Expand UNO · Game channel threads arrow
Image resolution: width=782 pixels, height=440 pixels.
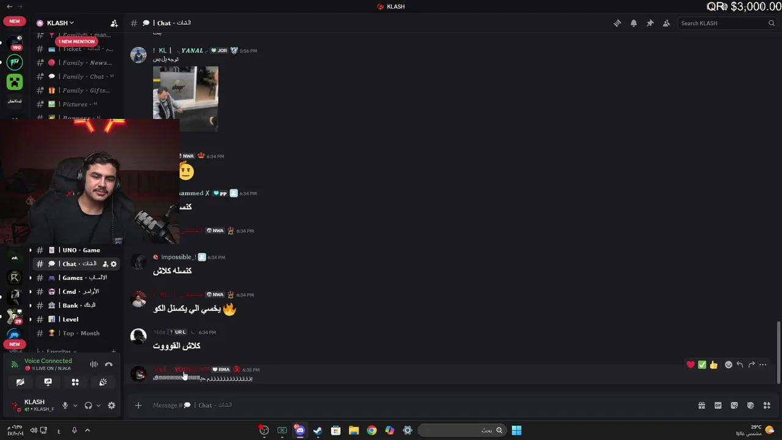pyautogui.click(x=30, y=250)
